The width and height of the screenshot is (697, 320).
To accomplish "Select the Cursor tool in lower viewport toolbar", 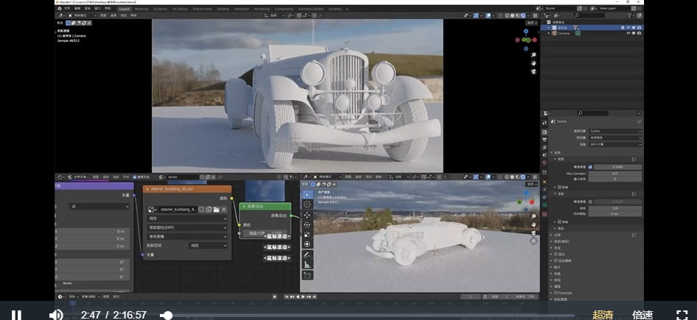I will (x=307, y=205).
